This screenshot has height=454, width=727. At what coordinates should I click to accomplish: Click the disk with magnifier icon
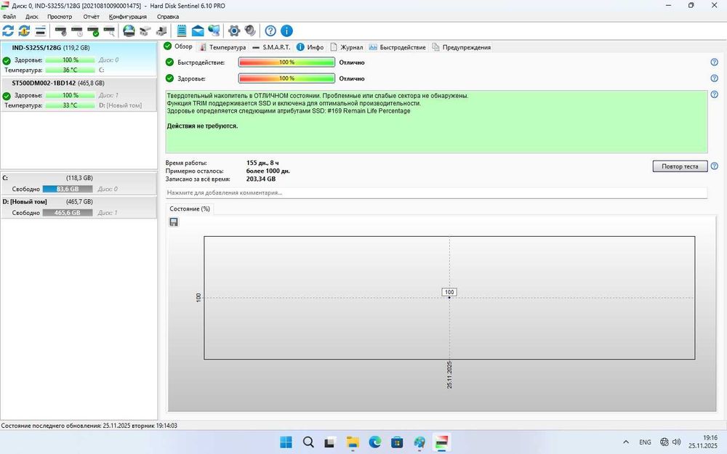[x=109, y=31]
